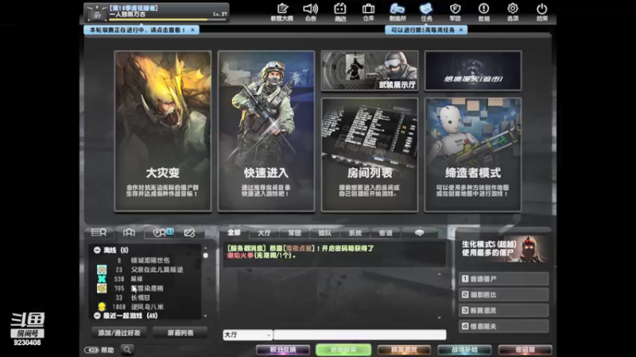Open the speech bubble chat tab

[x=420, y=232]
